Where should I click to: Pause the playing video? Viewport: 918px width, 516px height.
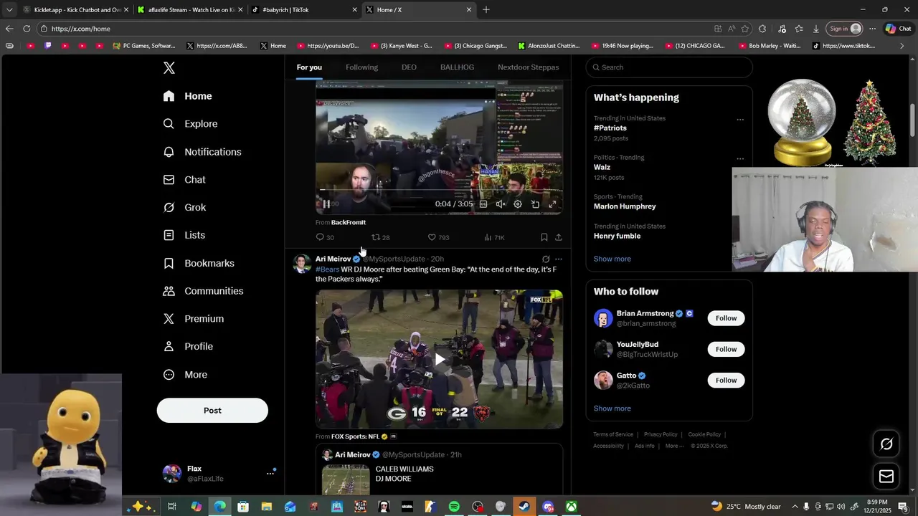[326, 204]
